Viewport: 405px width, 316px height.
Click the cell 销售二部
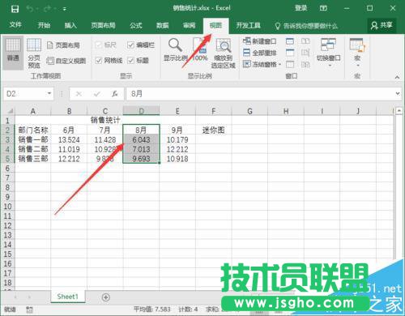click(33, 149)
